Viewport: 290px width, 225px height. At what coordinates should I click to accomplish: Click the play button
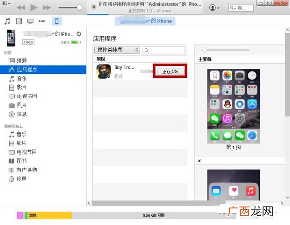34,8
